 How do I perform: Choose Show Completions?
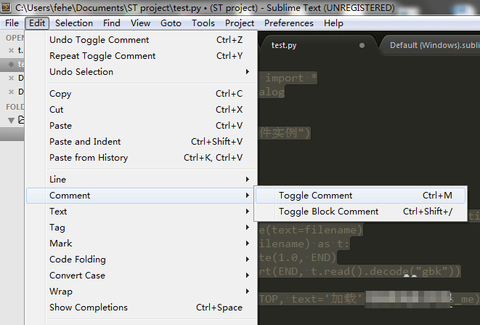point(141,308)
